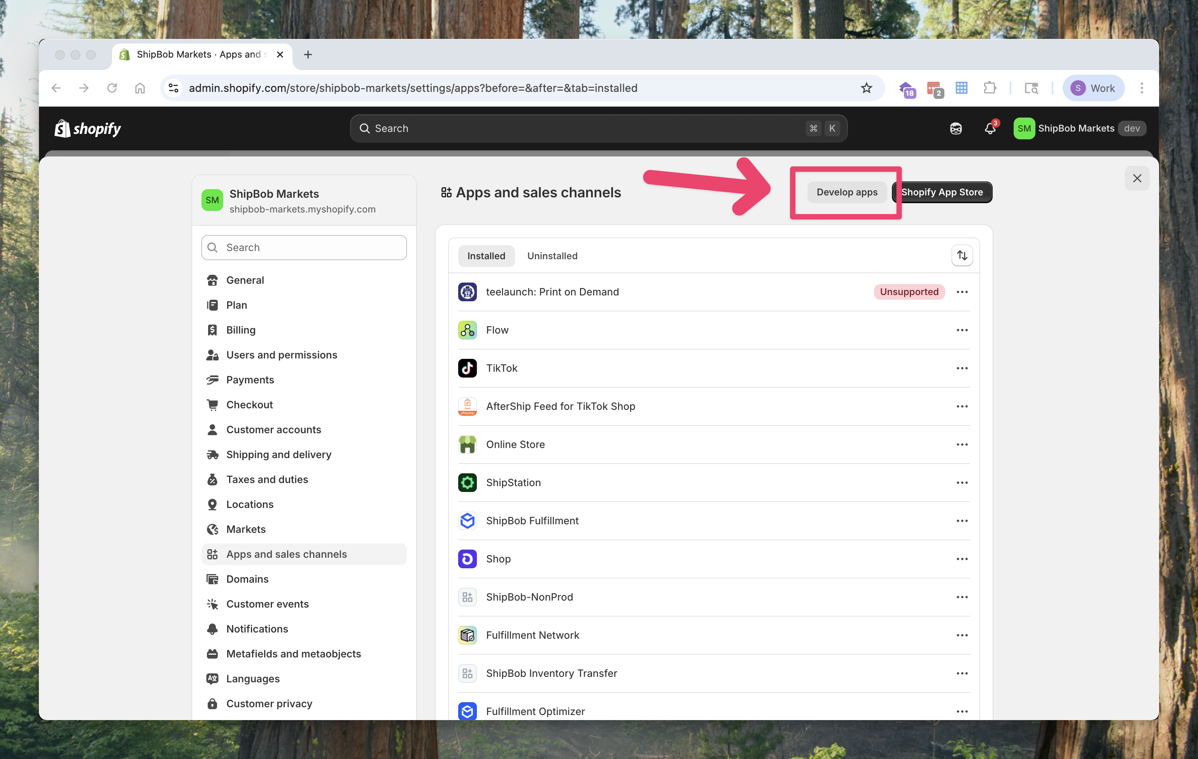The width and height of the screenshot is (1198, 759).
Task: Click the ShipStation app icon
Action: (467, 482)
